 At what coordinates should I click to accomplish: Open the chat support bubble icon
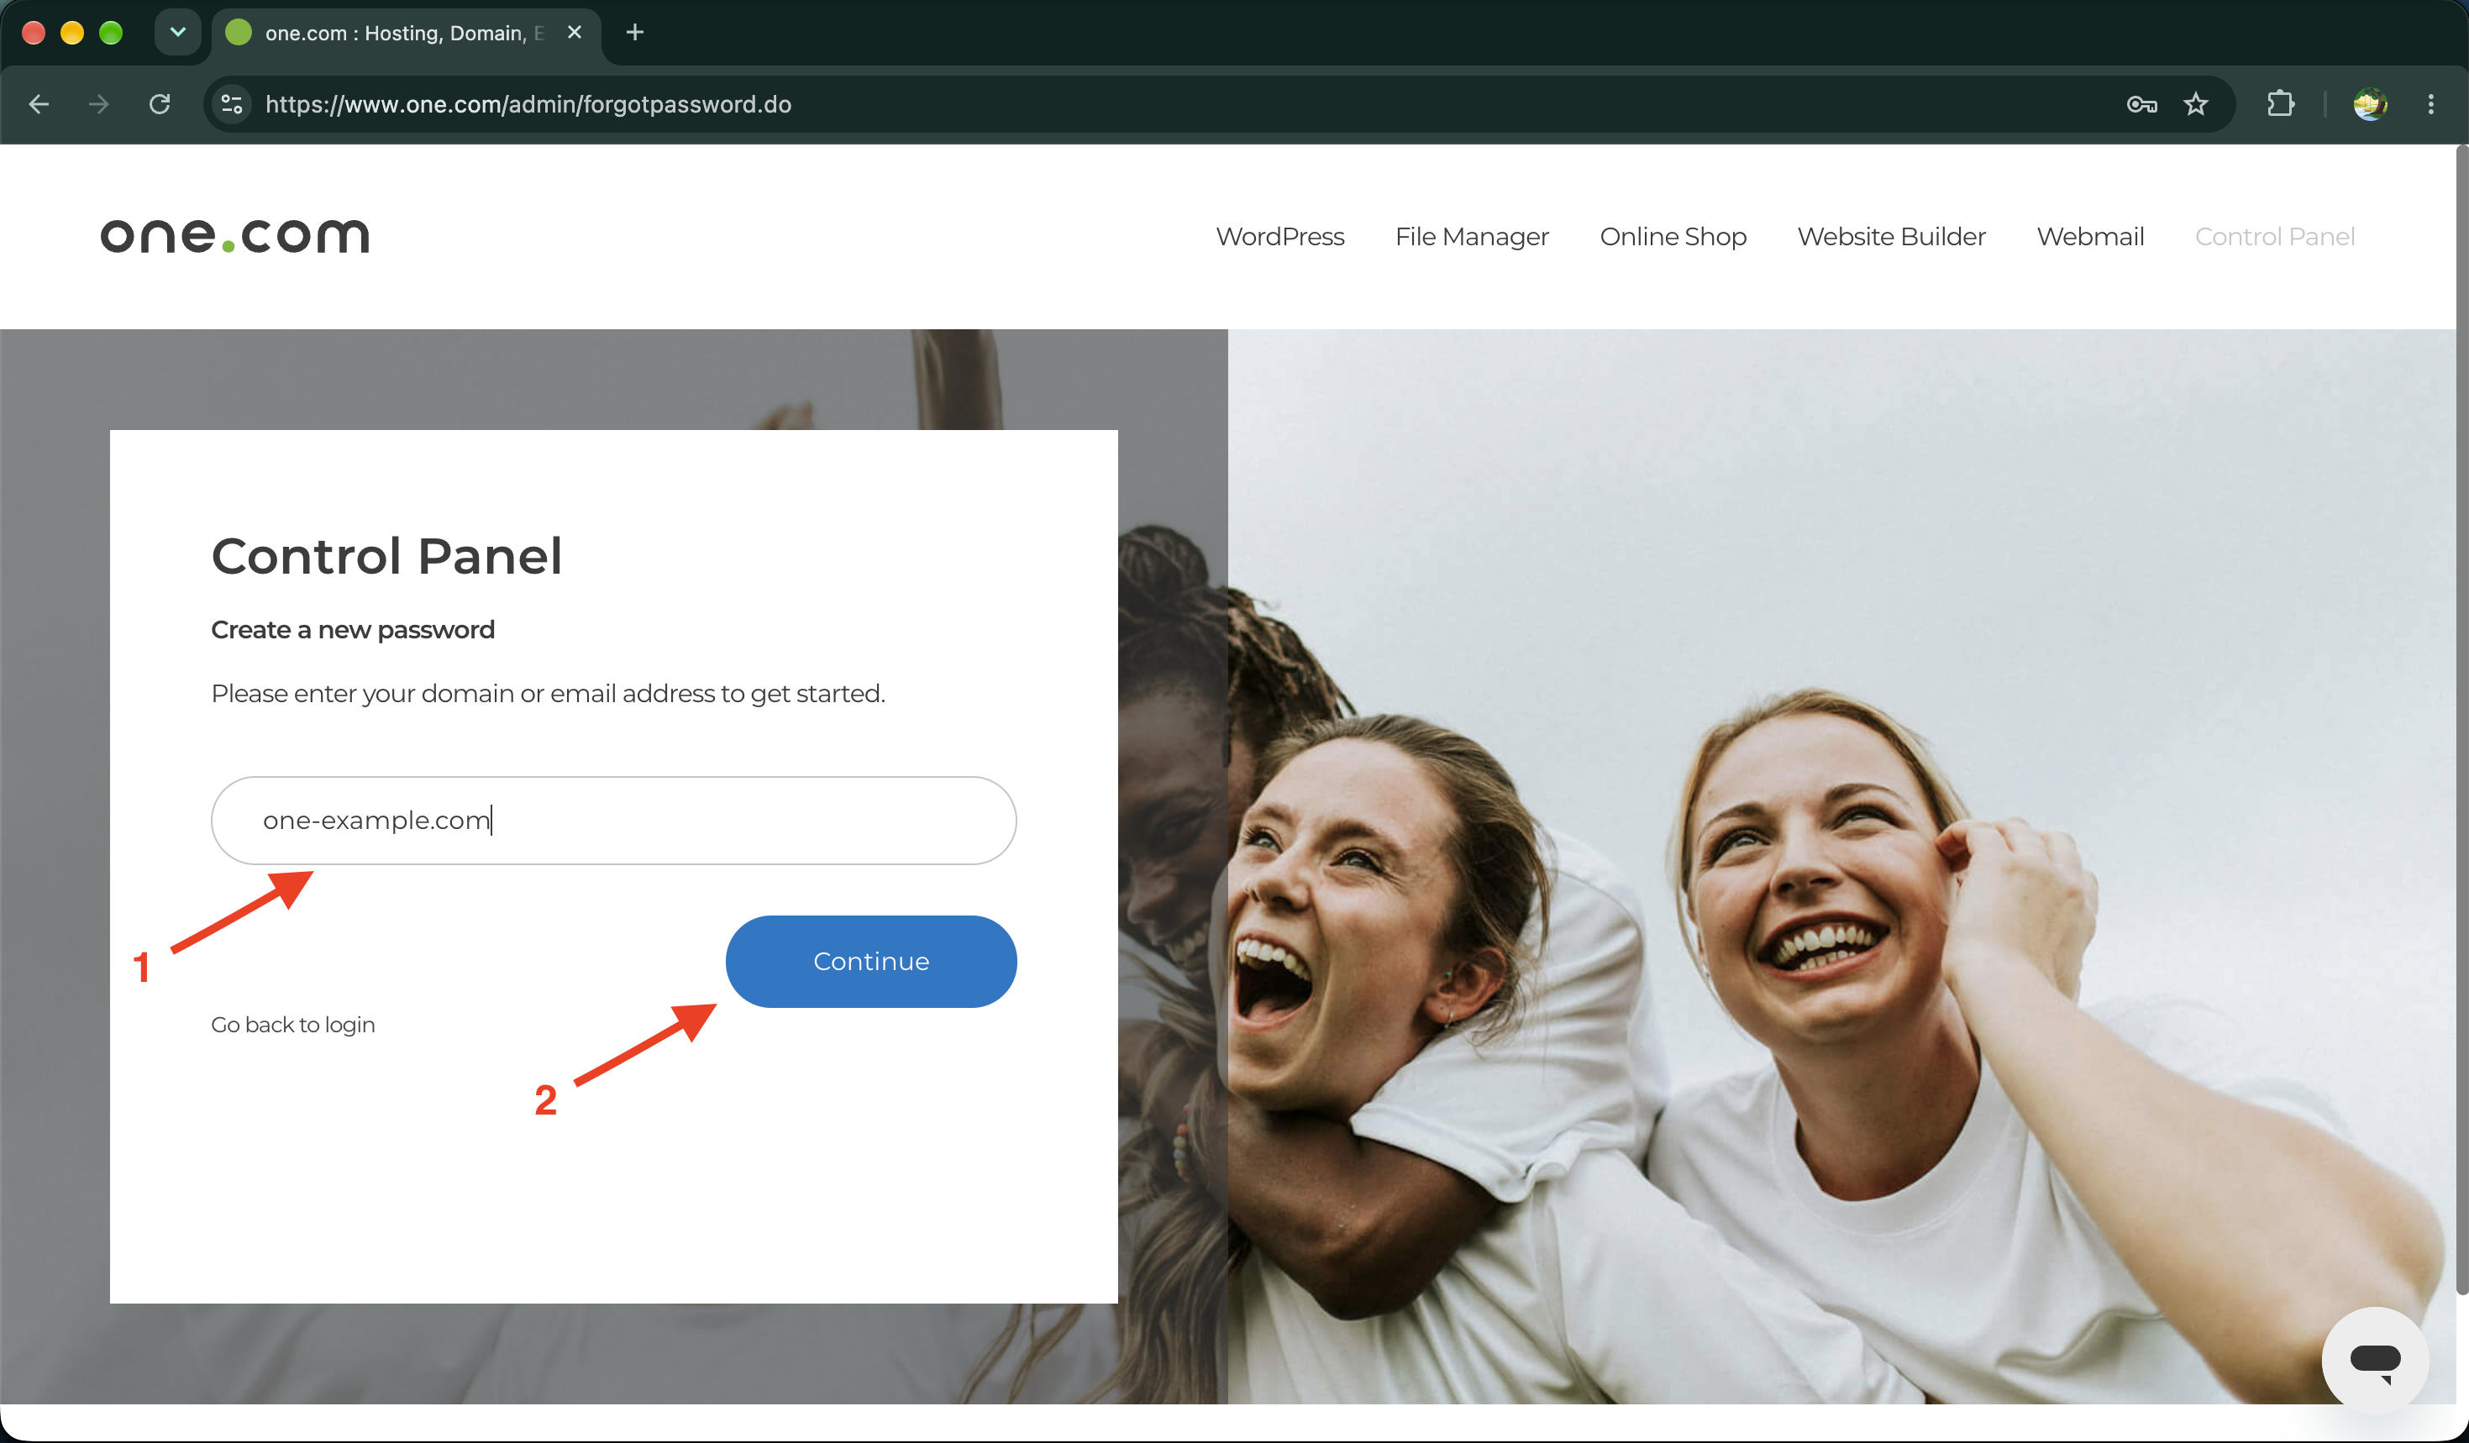pos(2375,1360)
